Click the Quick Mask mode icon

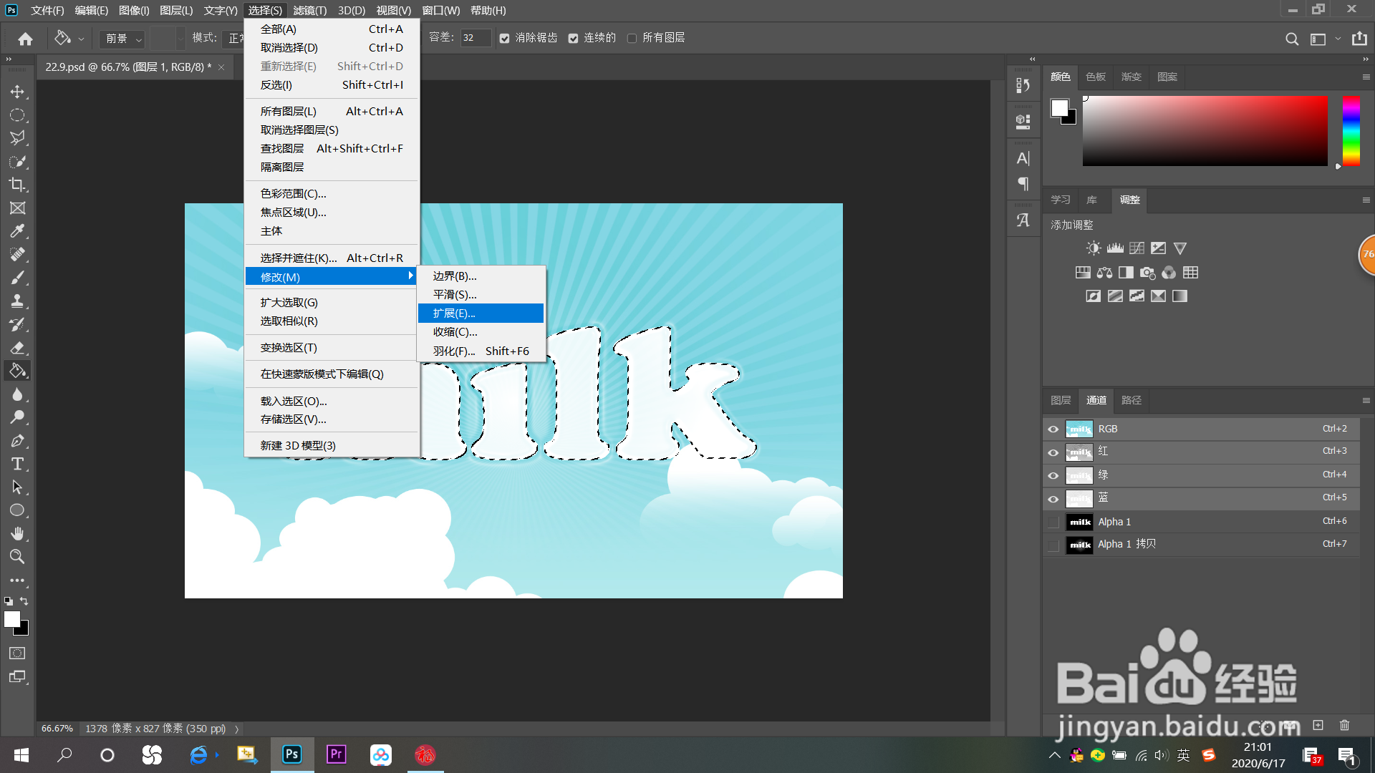[x=17, y=653]
